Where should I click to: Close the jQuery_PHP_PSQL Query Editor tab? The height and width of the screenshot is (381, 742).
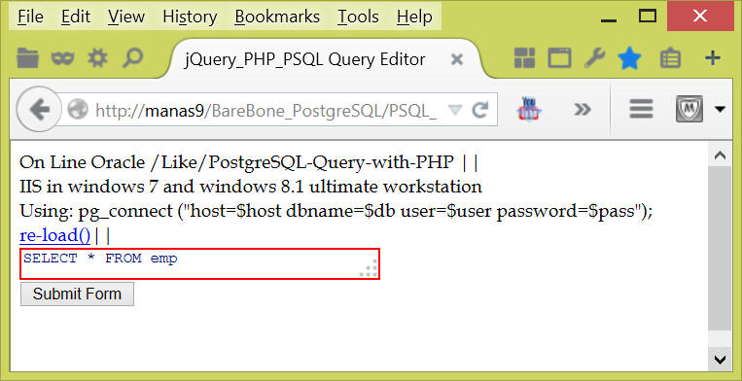(x=456, y=59)
